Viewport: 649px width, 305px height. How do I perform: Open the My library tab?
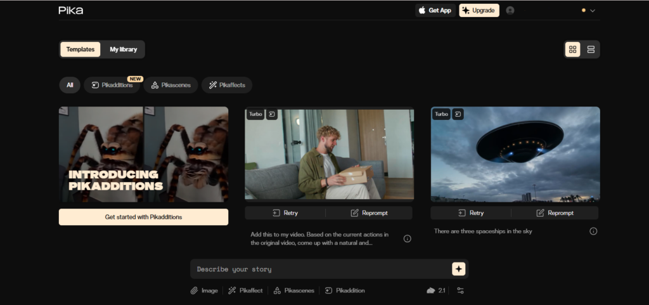[123, 49]
